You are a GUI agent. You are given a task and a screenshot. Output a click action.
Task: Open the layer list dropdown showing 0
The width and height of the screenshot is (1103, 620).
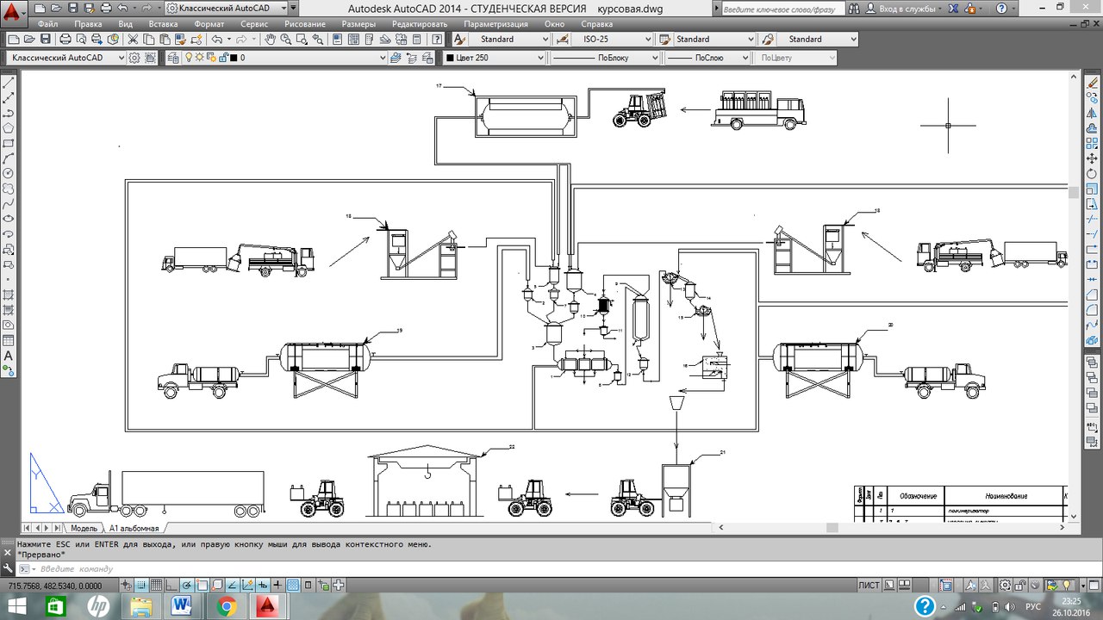(x=383, y=58)
